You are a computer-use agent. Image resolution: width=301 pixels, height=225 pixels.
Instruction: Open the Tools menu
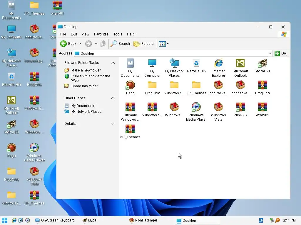118,34
